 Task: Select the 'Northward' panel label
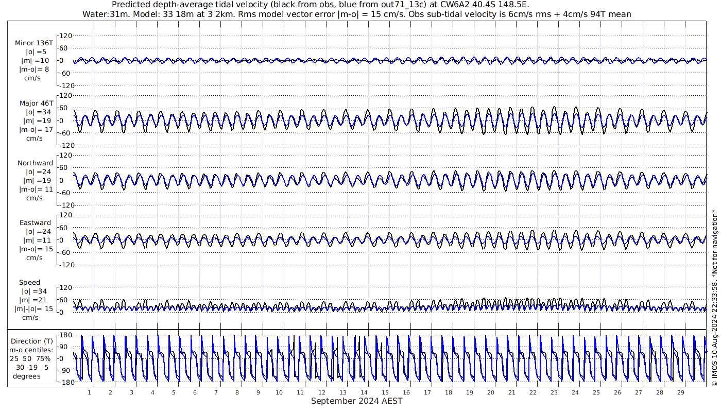coord(35,163)
